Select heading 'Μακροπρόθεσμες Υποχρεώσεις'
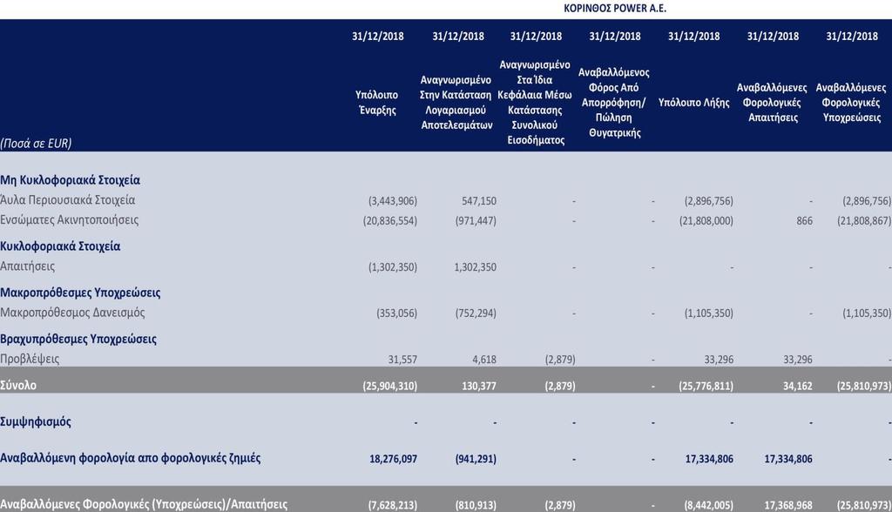 [80, 293]
